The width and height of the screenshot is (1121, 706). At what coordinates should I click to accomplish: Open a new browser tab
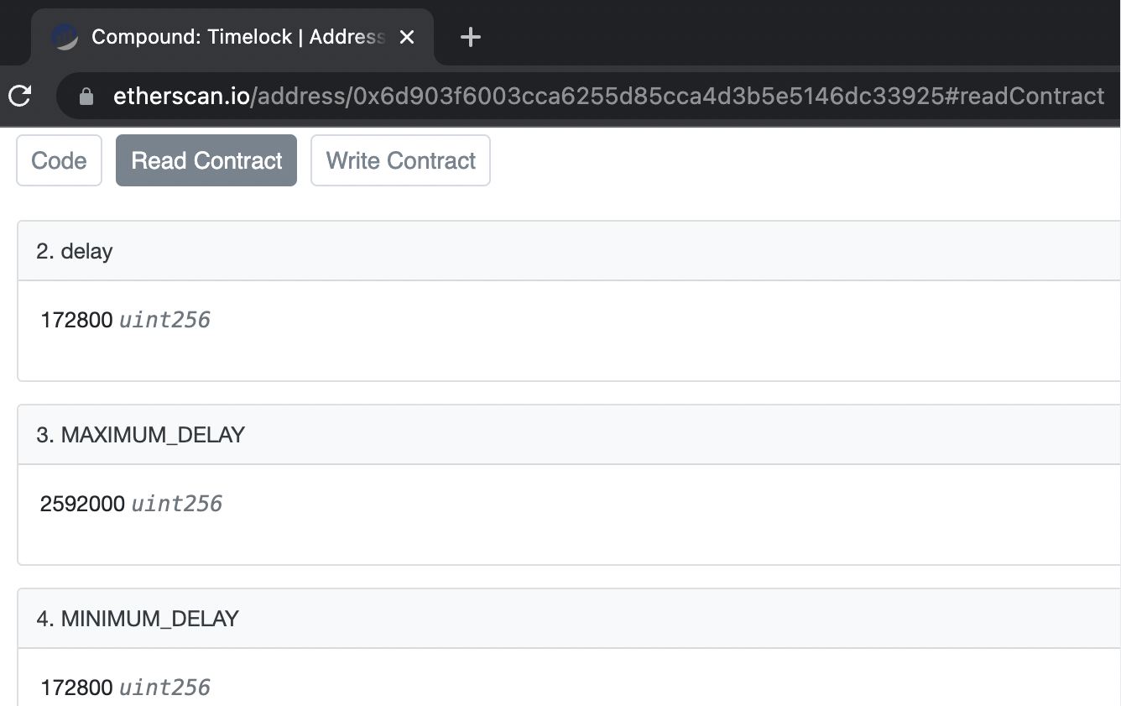[471, 37]
